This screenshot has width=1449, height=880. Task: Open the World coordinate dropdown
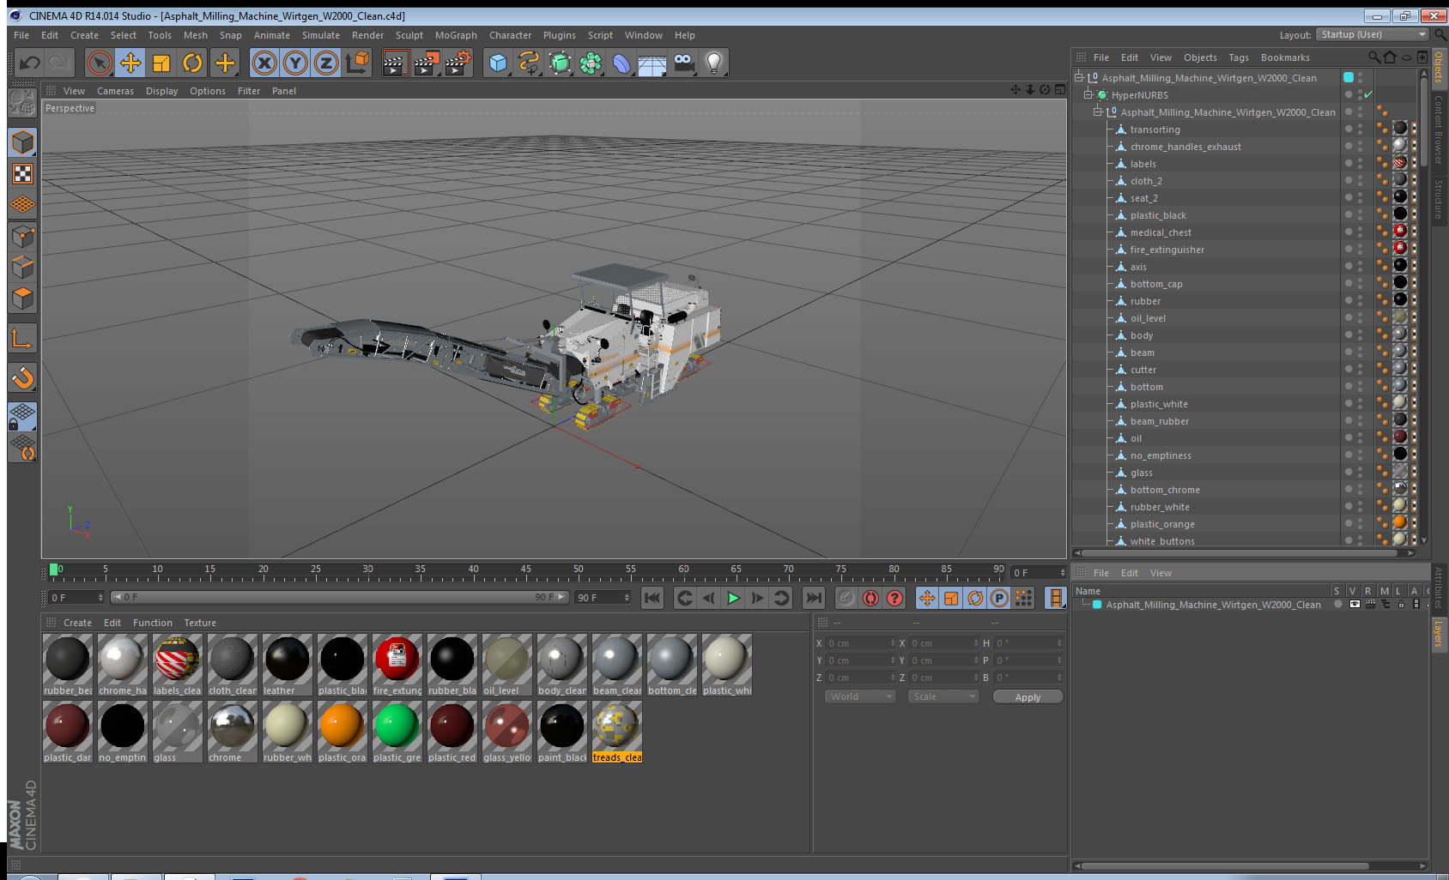pyautogui.click(x=861, y=696)
